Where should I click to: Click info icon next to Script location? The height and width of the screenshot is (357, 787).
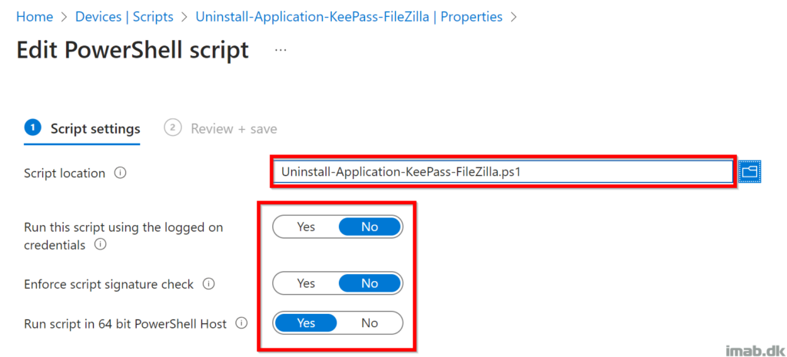coord(120,173)
